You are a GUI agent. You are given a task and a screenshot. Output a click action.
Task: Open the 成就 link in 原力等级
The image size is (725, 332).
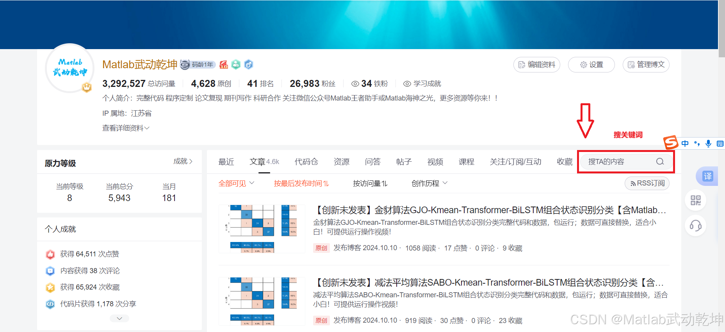183,161
